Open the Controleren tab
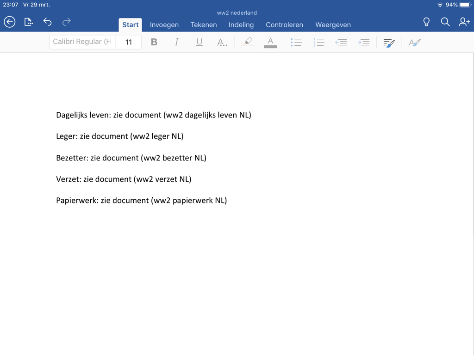474x355 pixels. [284, 25]
